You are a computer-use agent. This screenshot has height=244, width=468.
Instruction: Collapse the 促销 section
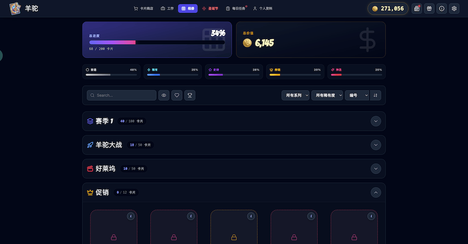pyautogui.click(x=375, y=192)
